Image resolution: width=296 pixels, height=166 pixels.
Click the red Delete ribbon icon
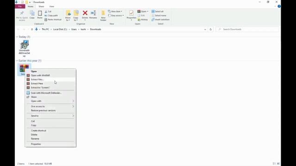coord(85,13)
